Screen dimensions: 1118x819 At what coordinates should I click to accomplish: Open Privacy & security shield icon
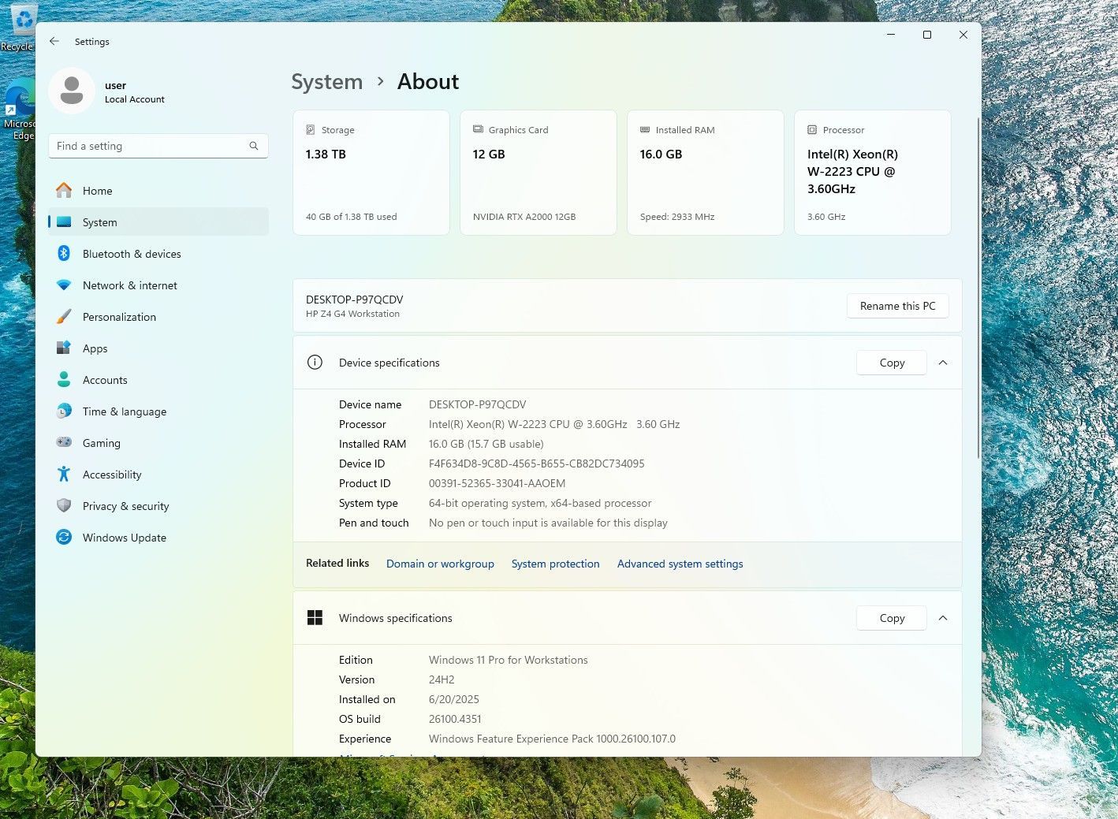(x=64, y=506)
